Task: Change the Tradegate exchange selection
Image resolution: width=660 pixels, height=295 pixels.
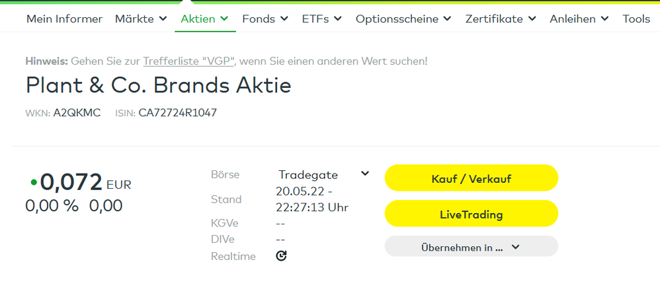Action: tap(308, 175)
